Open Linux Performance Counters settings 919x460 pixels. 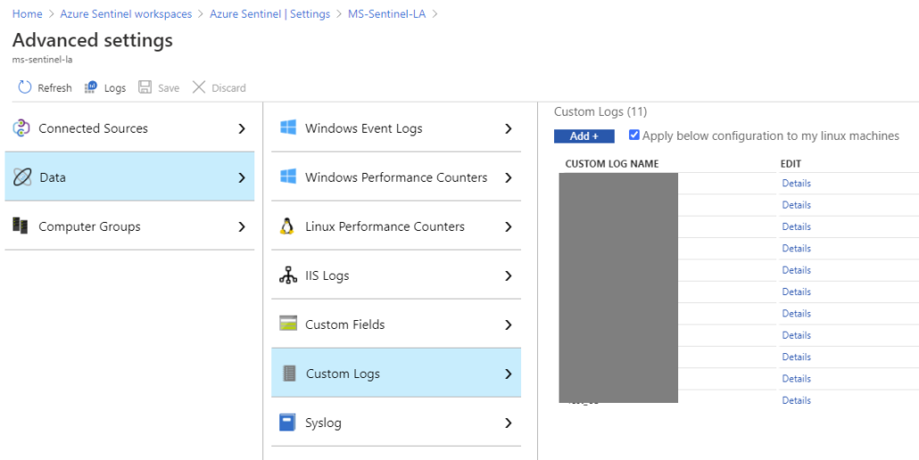[x=396, y=226]
